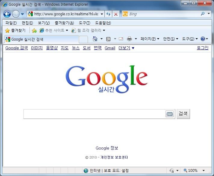Click the read mail icon
This screenshot has height=176, width=214.
[121, 39]
